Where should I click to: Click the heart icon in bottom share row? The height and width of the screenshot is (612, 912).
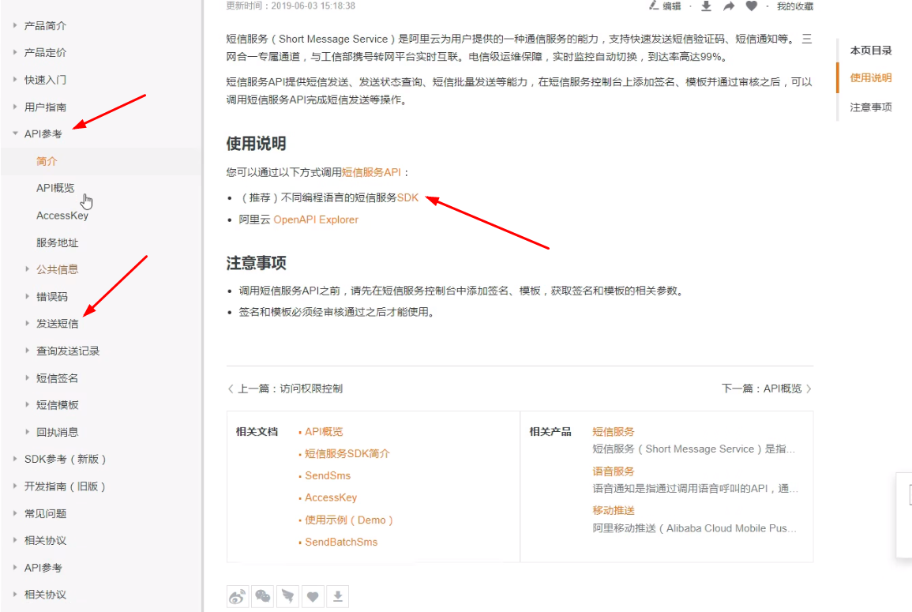pos(313,596)
